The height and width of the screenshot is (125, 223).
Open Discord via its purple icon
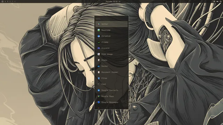99,48
